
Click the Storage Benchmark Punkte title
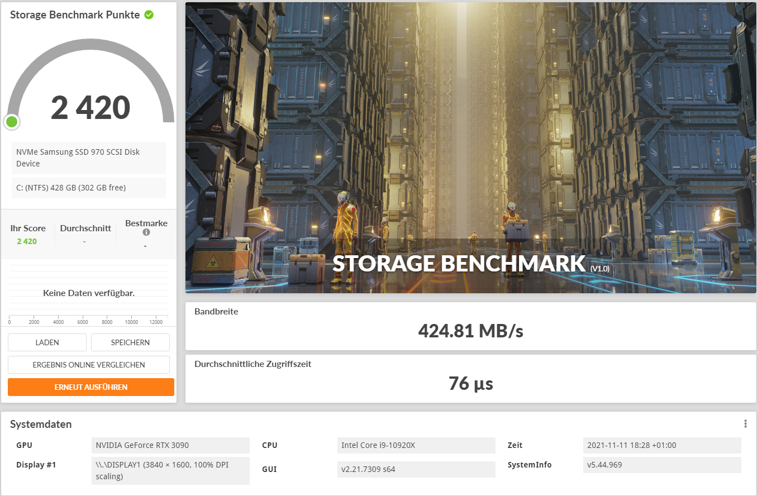75,15
